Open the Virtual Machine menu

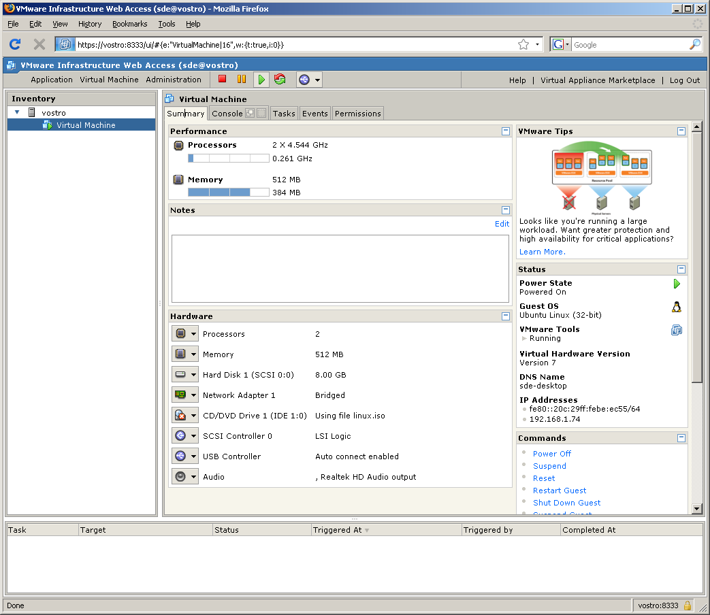pyautogui.click(x=109, y=80)
